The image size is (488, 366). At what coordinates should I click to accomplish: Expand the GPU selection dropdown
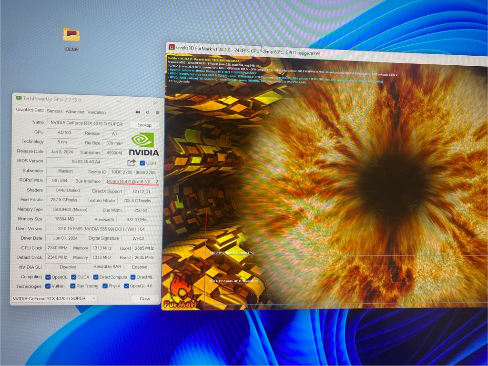pyautogui.click(x=94, y=298)
